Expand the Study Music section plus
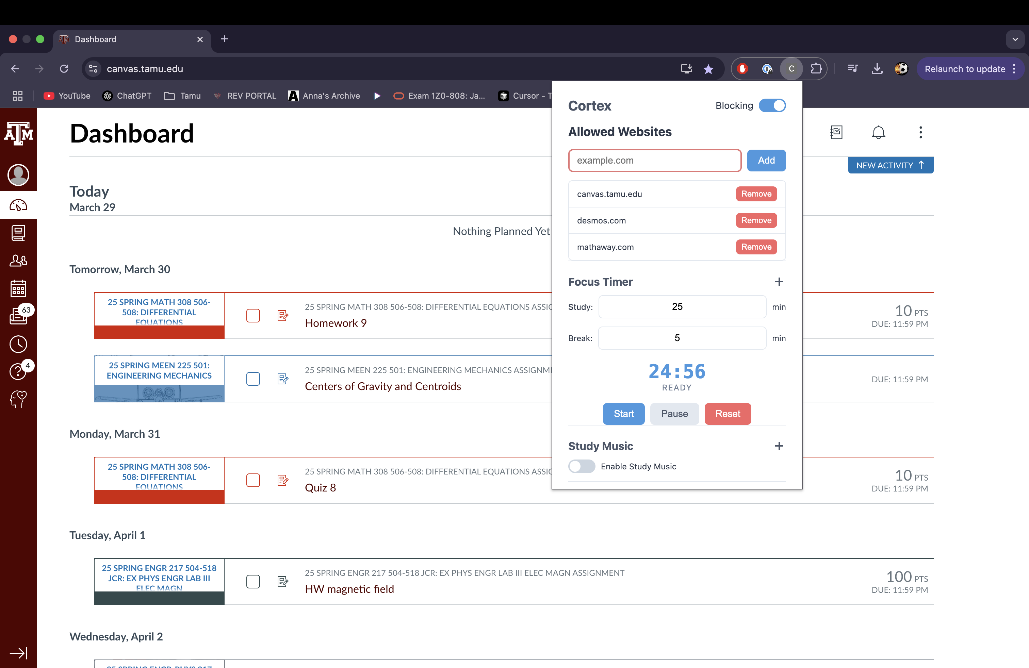1029x668 pixels. pyautogui.click(x=779, y=446)
